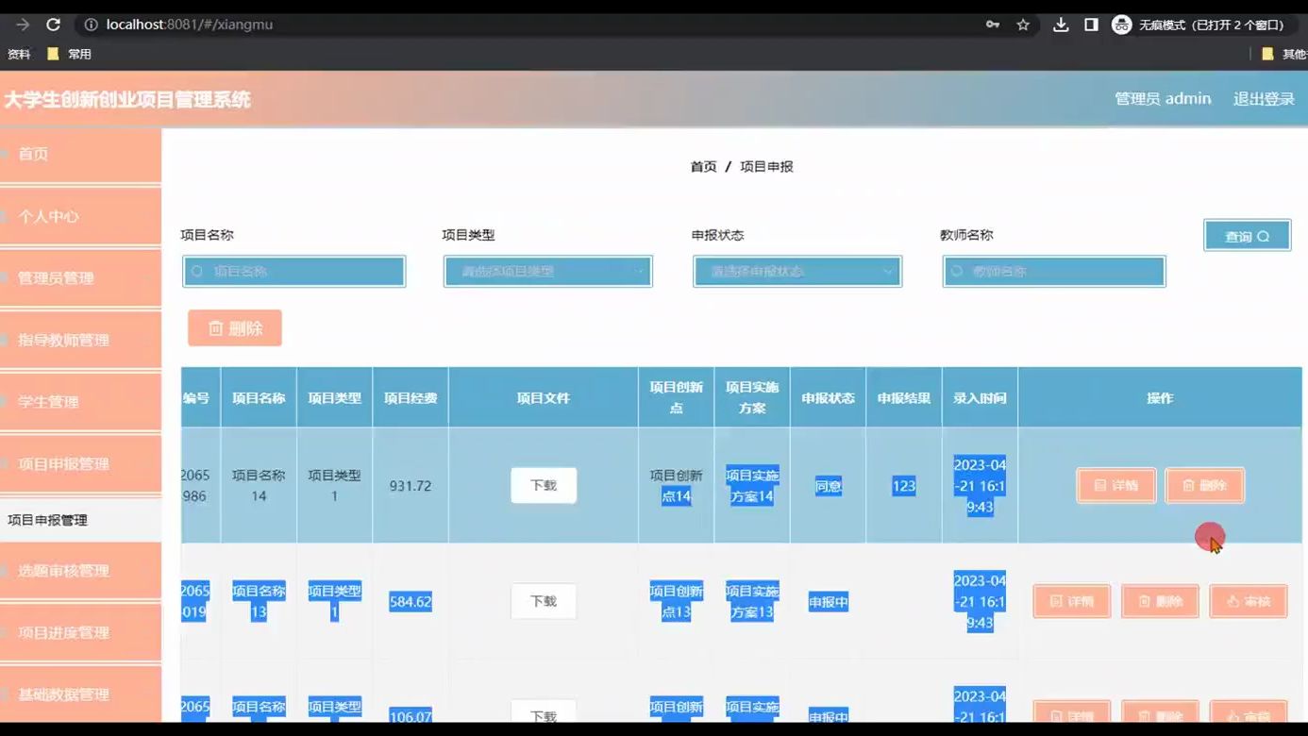This screenshot has height=736, width=1308.
Task: Open the 项目类型 dropdown filter
Action: 548,272
